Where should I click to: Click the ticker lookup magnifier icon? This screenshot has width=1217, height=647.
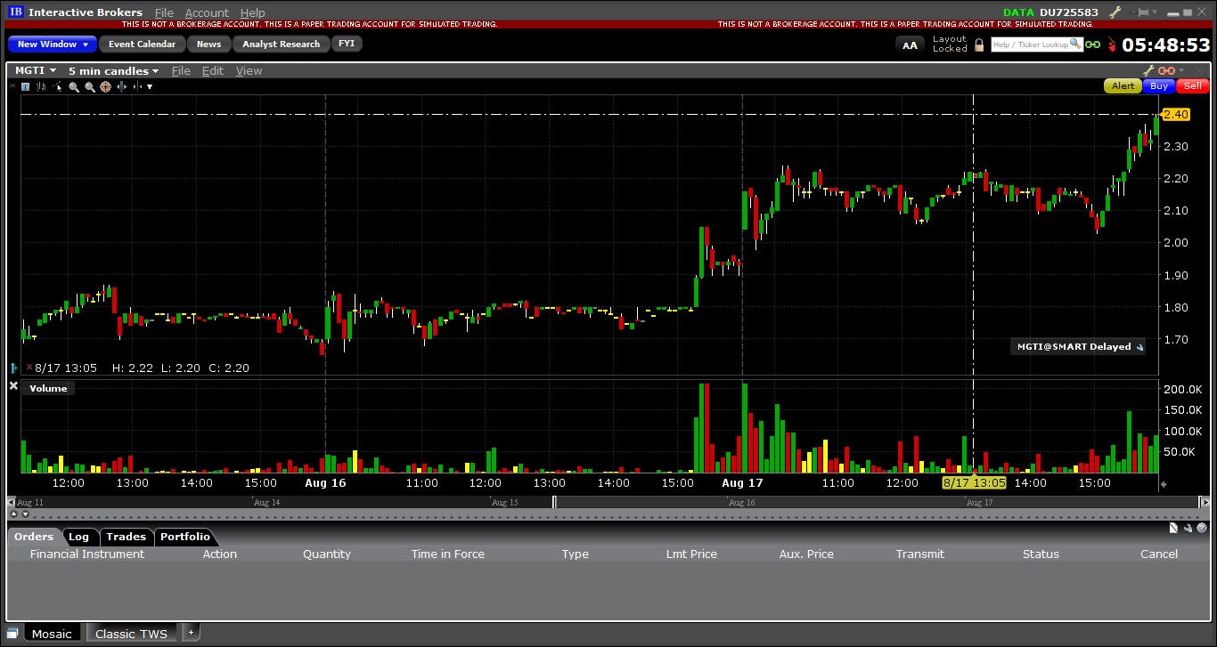click(x=1076, y=44)
